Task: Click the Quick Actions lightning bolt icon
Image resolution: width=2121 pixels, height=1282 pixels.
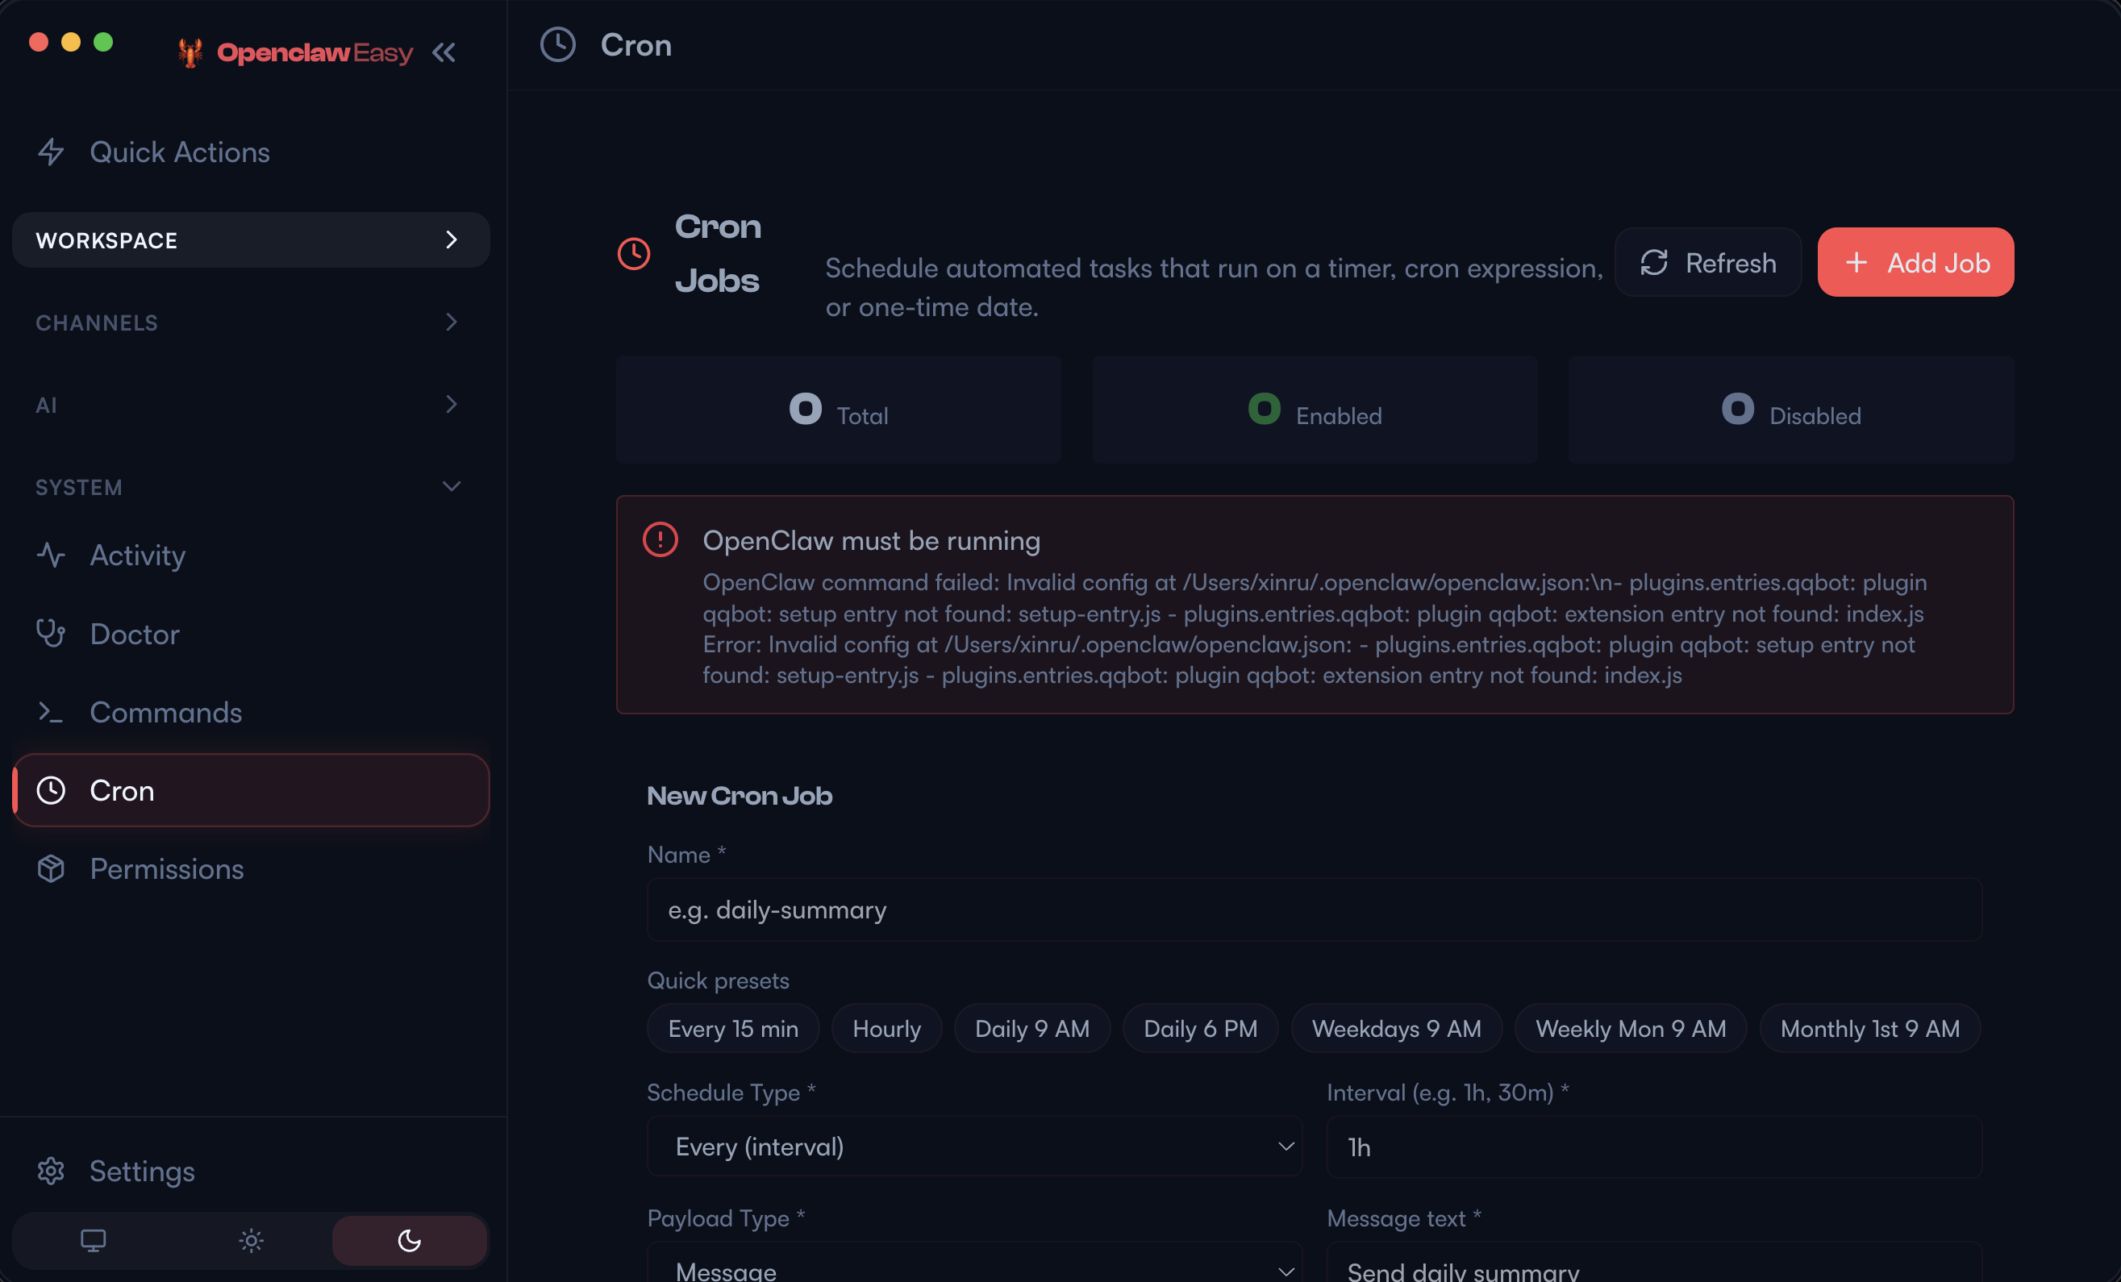Action: pos(51,152)
